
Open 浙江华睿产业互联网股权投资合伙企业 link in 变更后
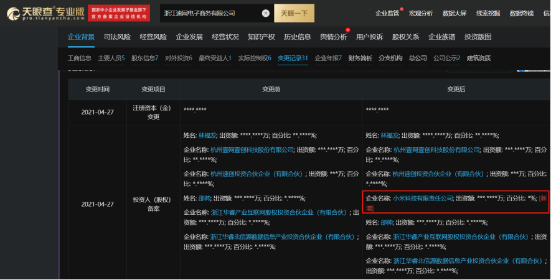point(461,237)
